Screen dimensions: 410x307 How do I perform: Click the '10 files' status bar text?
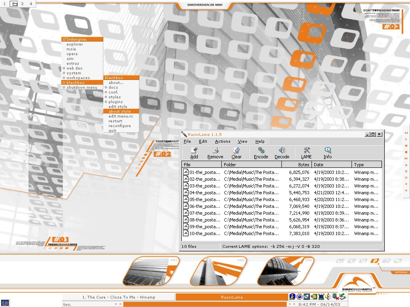click(x=189, y=246)
